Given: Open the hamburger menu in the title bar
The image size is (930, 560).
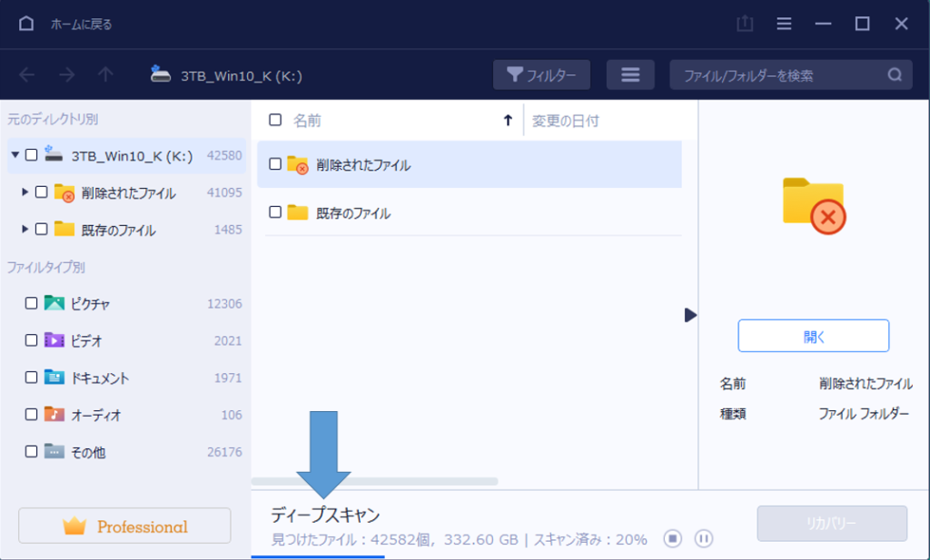Looking at the screenshot, I should click(x=783, y=24).
